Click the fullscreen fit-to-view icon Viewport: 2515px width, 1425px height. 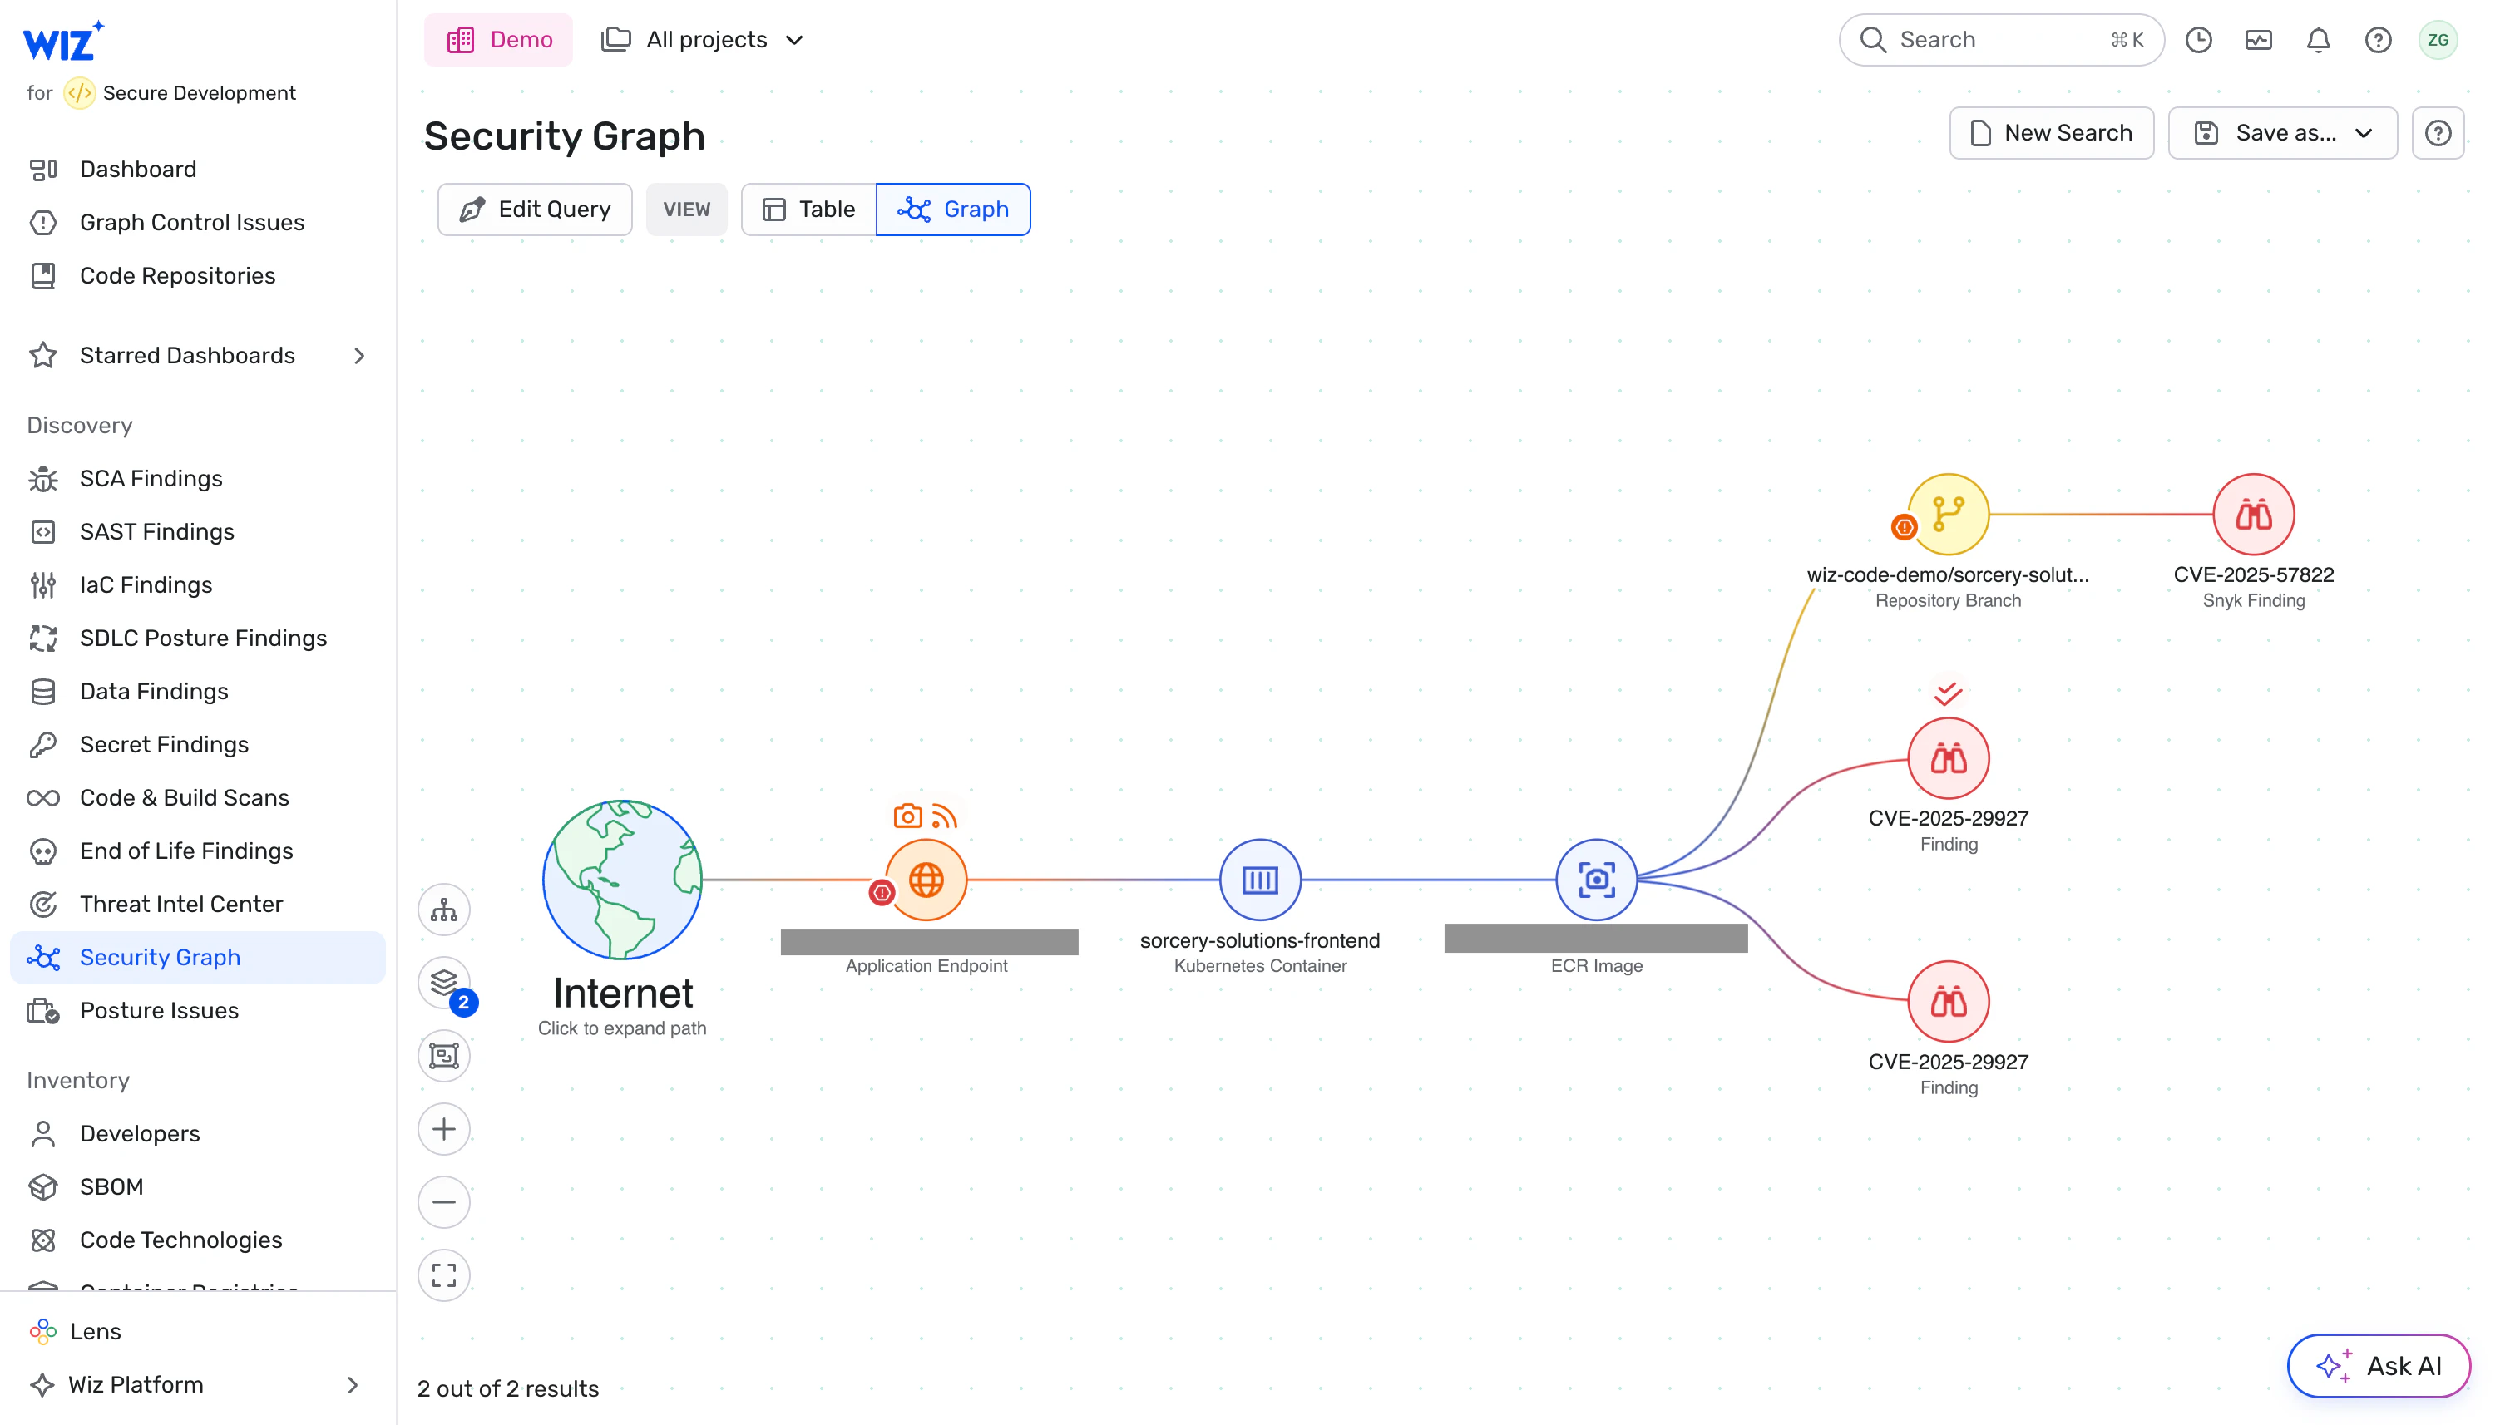(443, 1275)
